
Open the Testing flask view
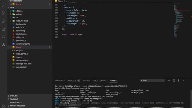pyautogui.click(x=4, y=37)
